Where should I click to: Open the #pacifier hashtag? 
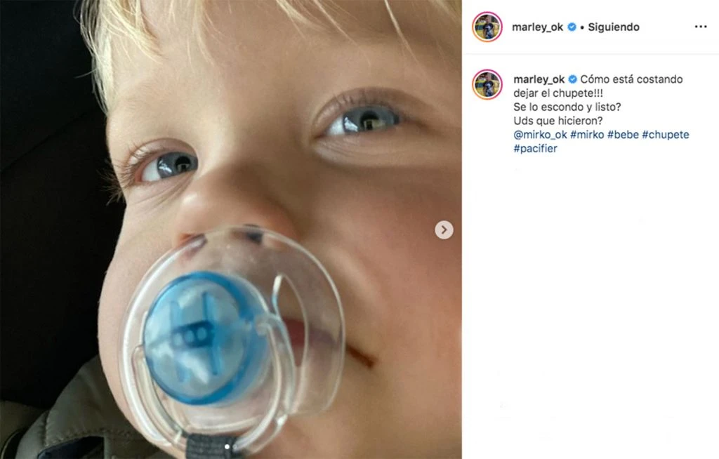(x=535, y=148)
